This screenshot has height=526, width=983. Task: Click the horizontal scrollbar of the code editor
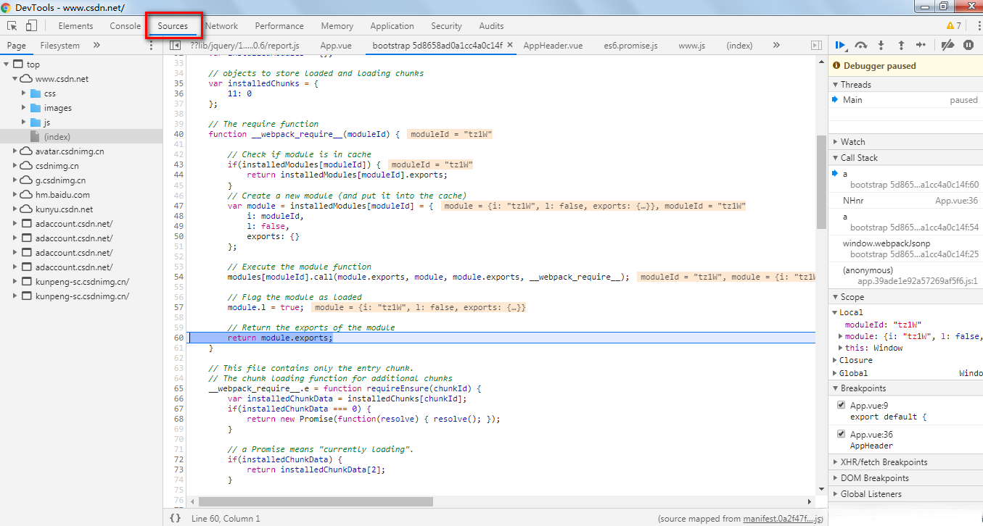click(316, 501)
